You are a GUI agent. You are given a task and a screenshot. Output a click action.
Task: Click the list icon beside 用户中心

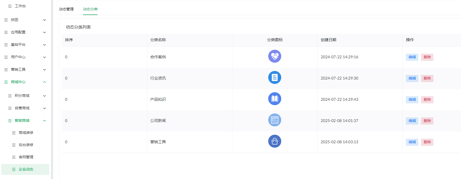tap(6, 57)
